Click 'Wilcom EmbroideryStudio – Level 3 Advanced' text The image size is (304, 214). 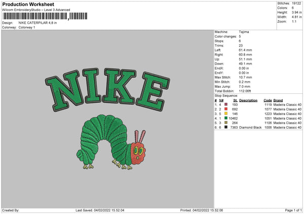36,10
